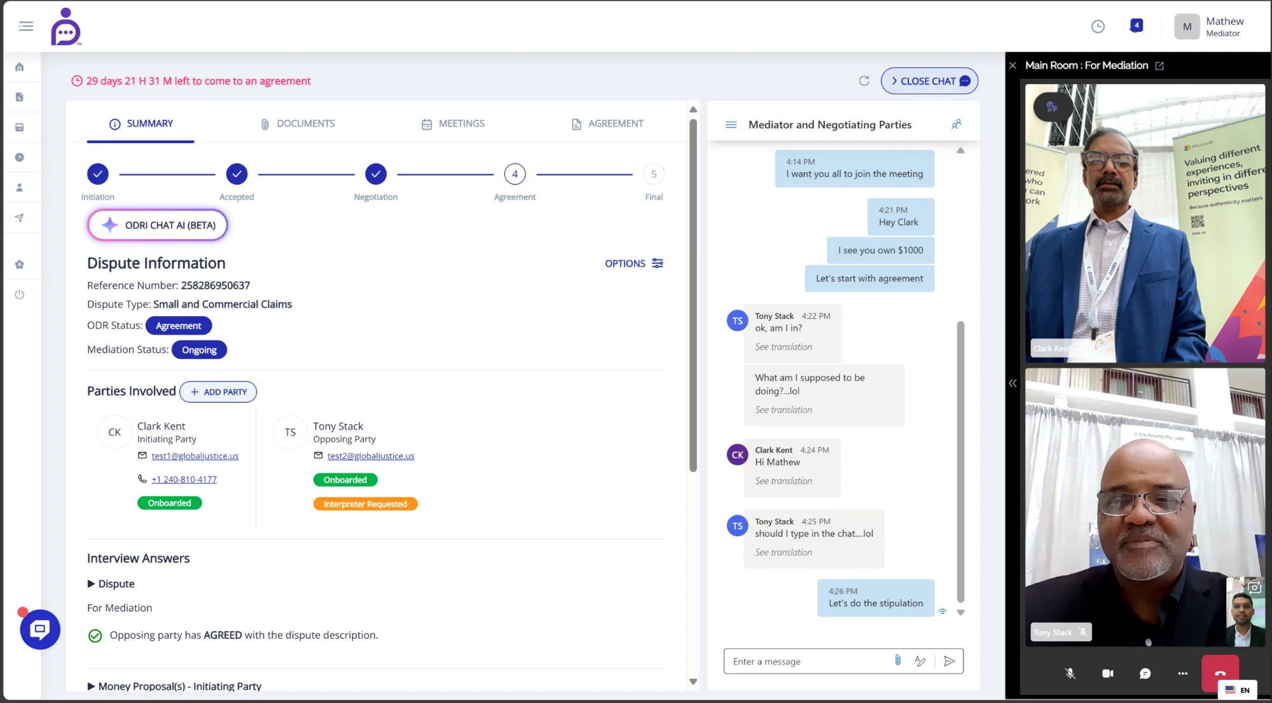
Task: Unmute the microphone in the meeting controls
Action: tap(1070, 673)
